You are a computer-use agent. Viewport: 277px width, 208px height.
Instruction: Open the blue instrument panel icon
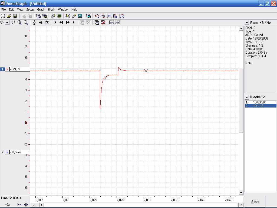click(x=80, y=16)
